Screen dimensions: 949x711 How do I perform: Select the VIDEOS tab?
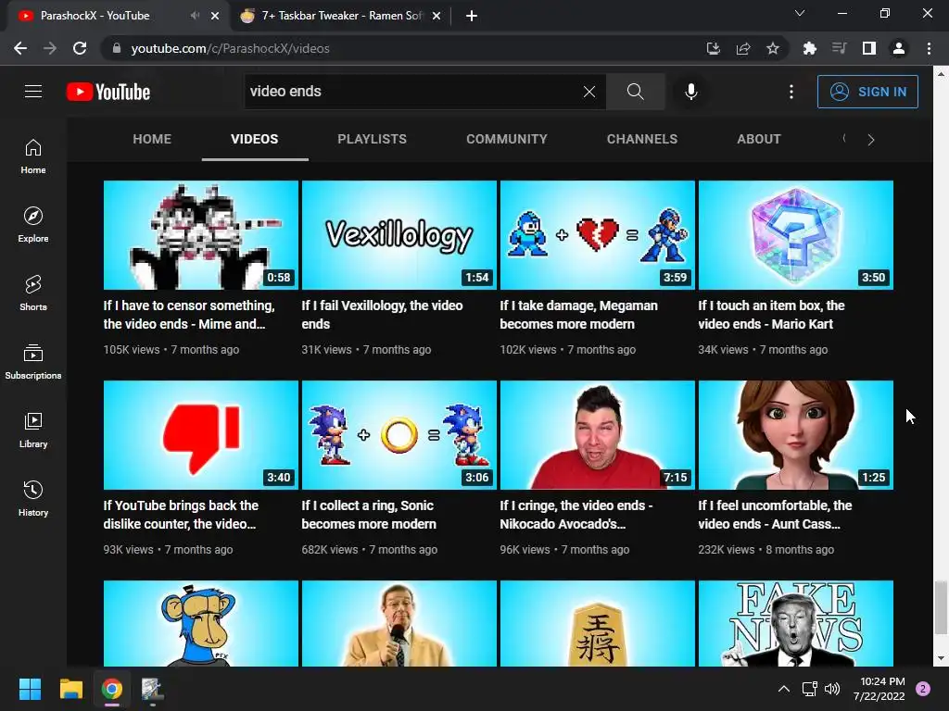pos(255,139)
